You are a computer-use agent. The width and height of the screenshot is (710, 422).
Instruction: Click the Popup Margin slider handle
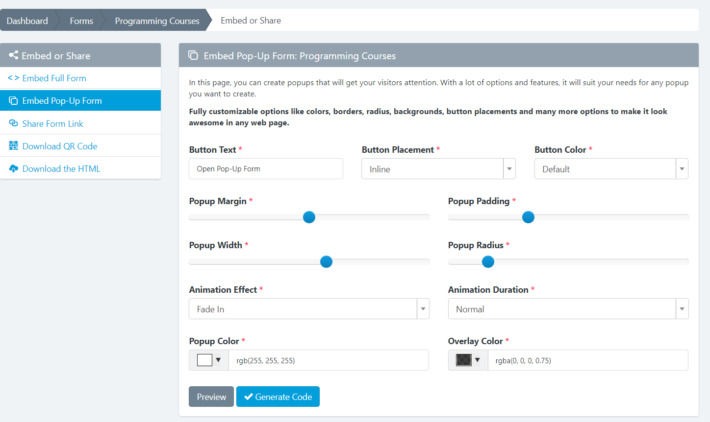coord(309,217)
